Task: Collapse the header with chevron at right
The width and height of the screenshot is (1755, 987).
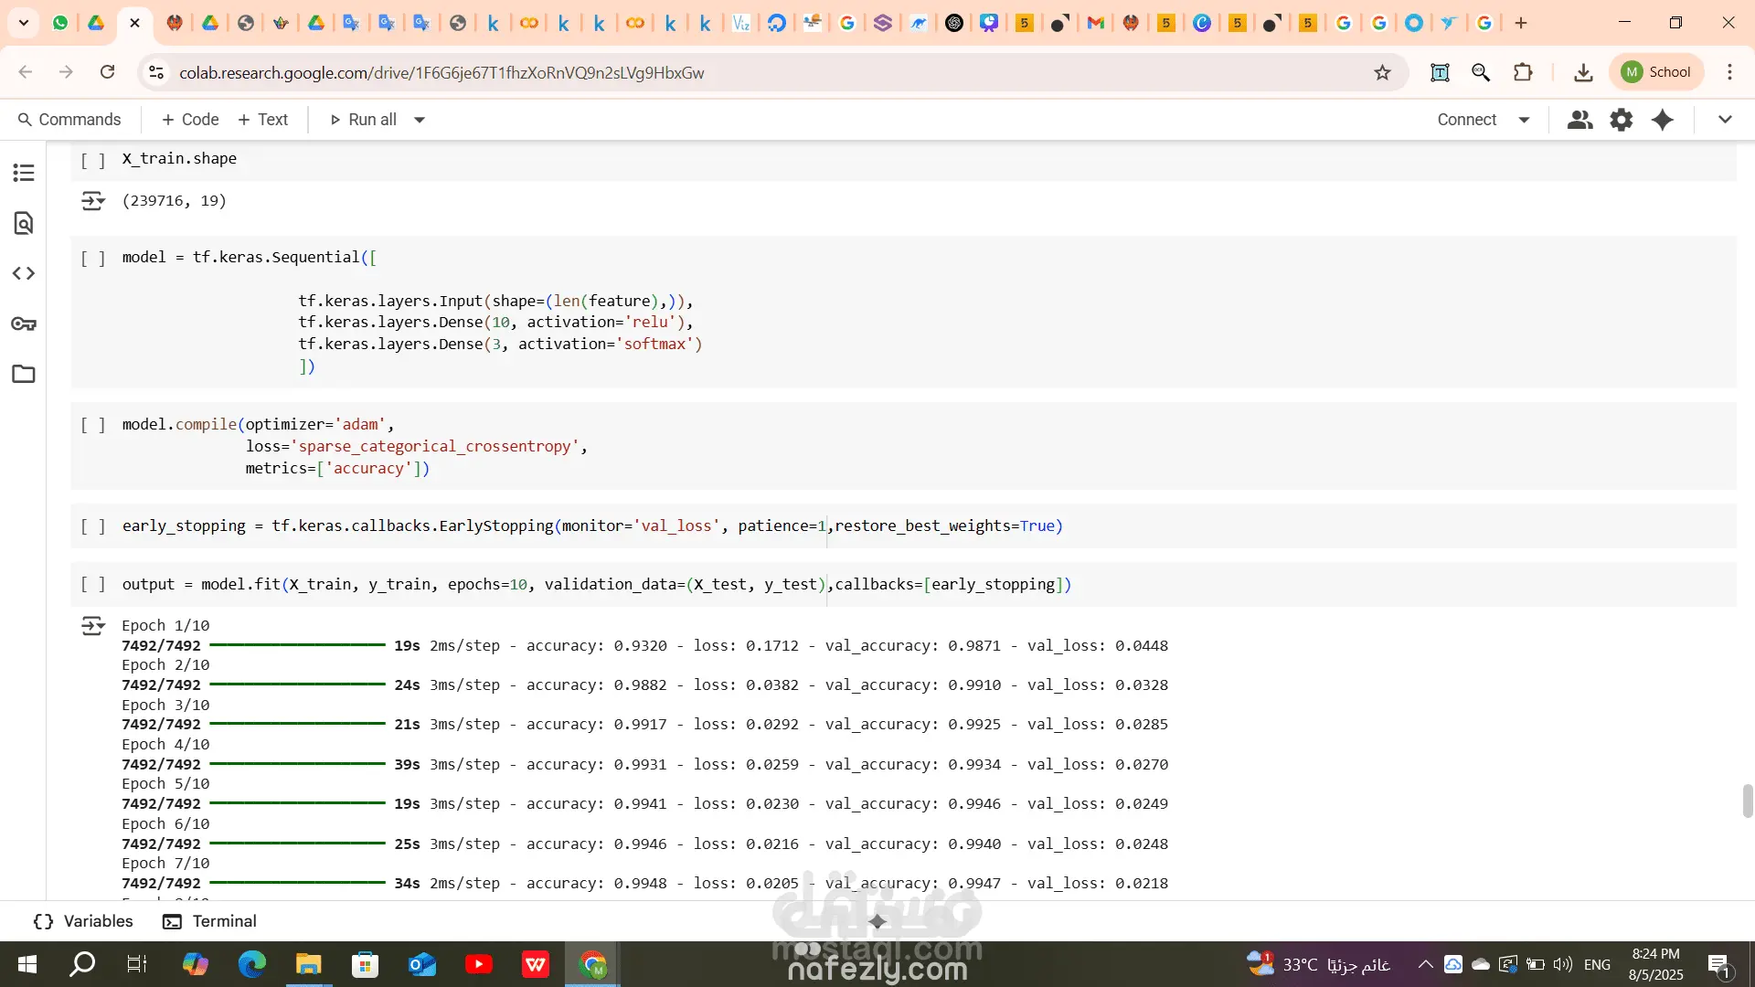Action: [x=1725, y=120]
